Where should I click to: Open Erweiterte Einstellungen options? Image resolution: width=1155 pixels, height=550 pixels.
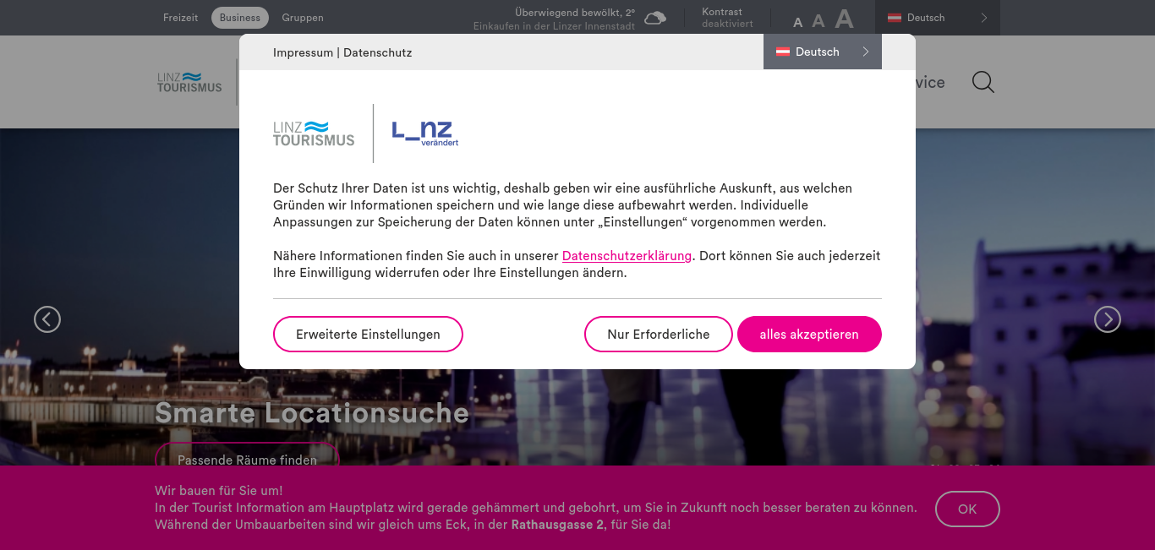pyautogui.click(x=368, y=334)
